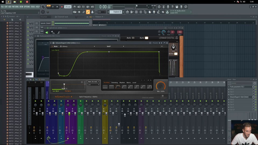Toggle Sylenth1 Sync switch
Screen dimensions: 258x145
pos(146,38)
